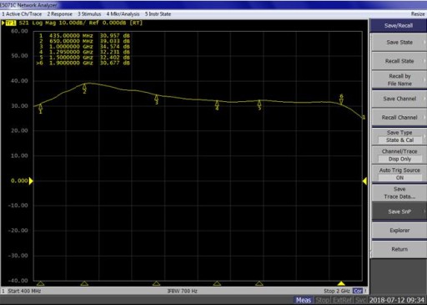The width and height of the screenshot is (427, 305).
Task: Click the yellow reference level arrow at 0.000
Action: 31,181
